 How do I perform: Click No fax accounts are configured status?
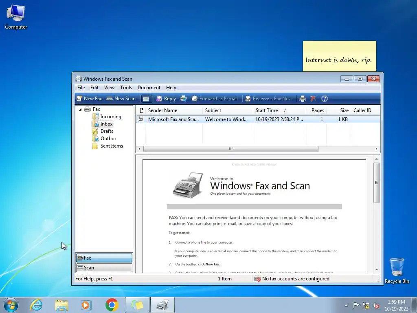tap(292, 279)
